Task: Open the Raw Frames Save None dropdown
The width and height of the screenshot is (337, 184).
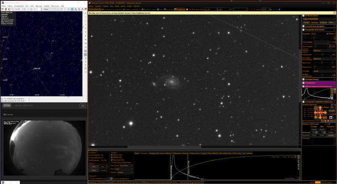Action: tap(126, 165)
